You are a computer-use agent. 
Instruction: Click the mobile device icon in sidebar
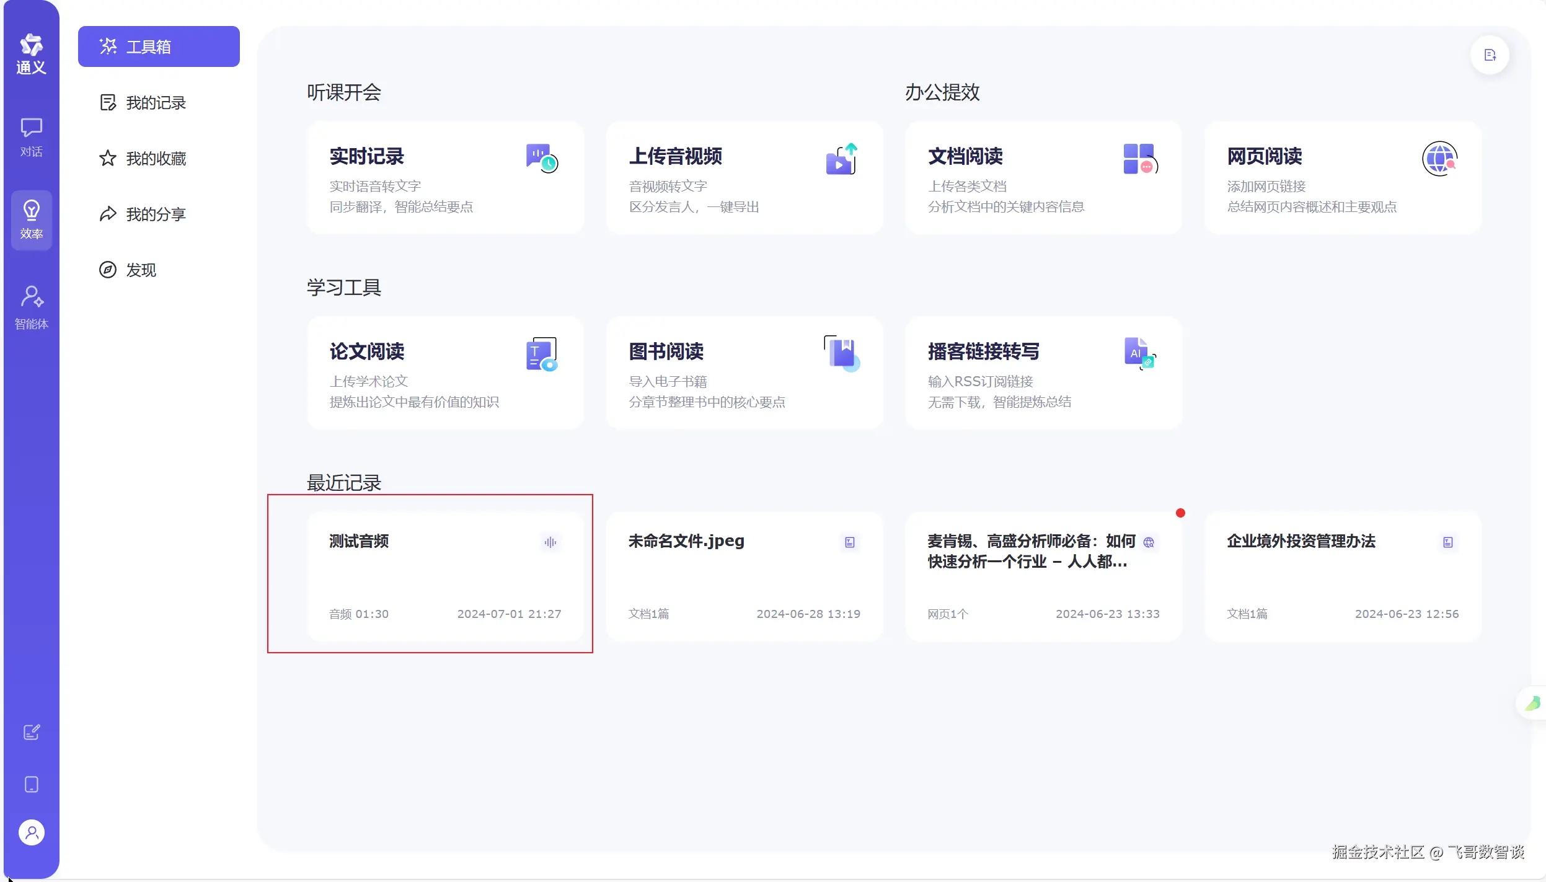[31, 784]
